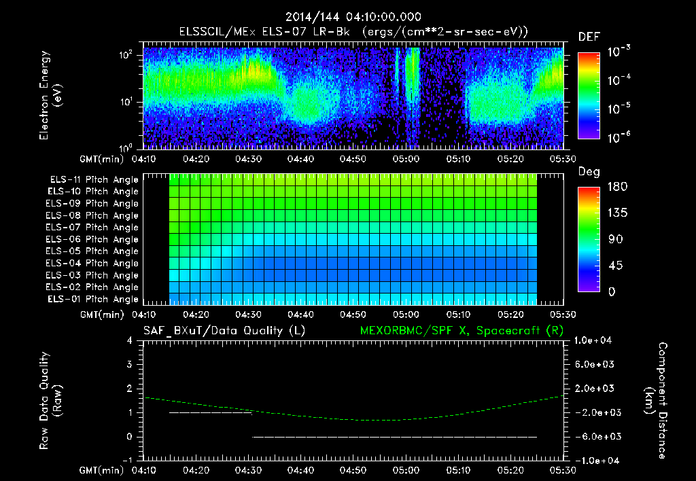Click the "ELS-10 Pitch Angle" row label

pos(93,192)
